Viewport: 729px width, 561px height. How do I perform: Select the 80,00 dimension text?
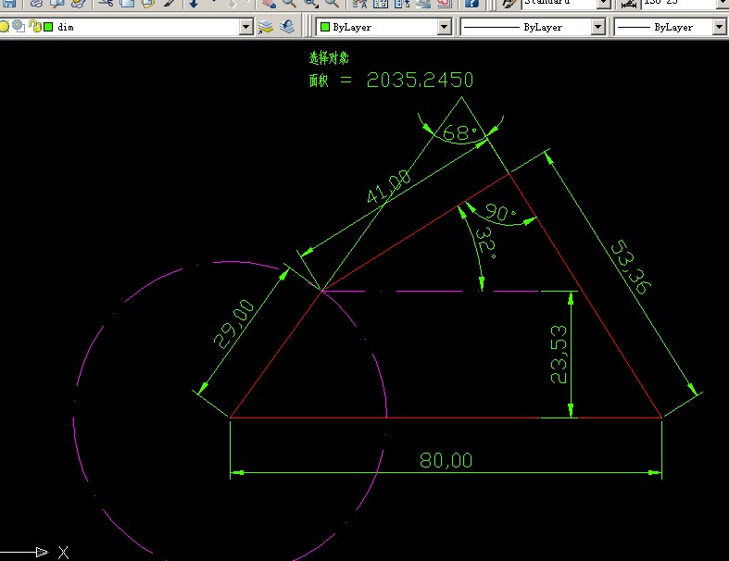(446, 460)
